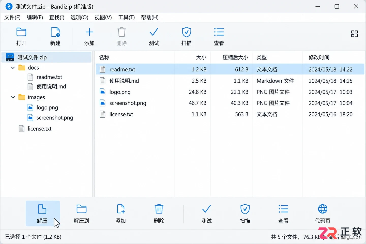Screen dimensions: 366x244
Task: Click the license.txt document icon in file list
Action: click(103, 114)
